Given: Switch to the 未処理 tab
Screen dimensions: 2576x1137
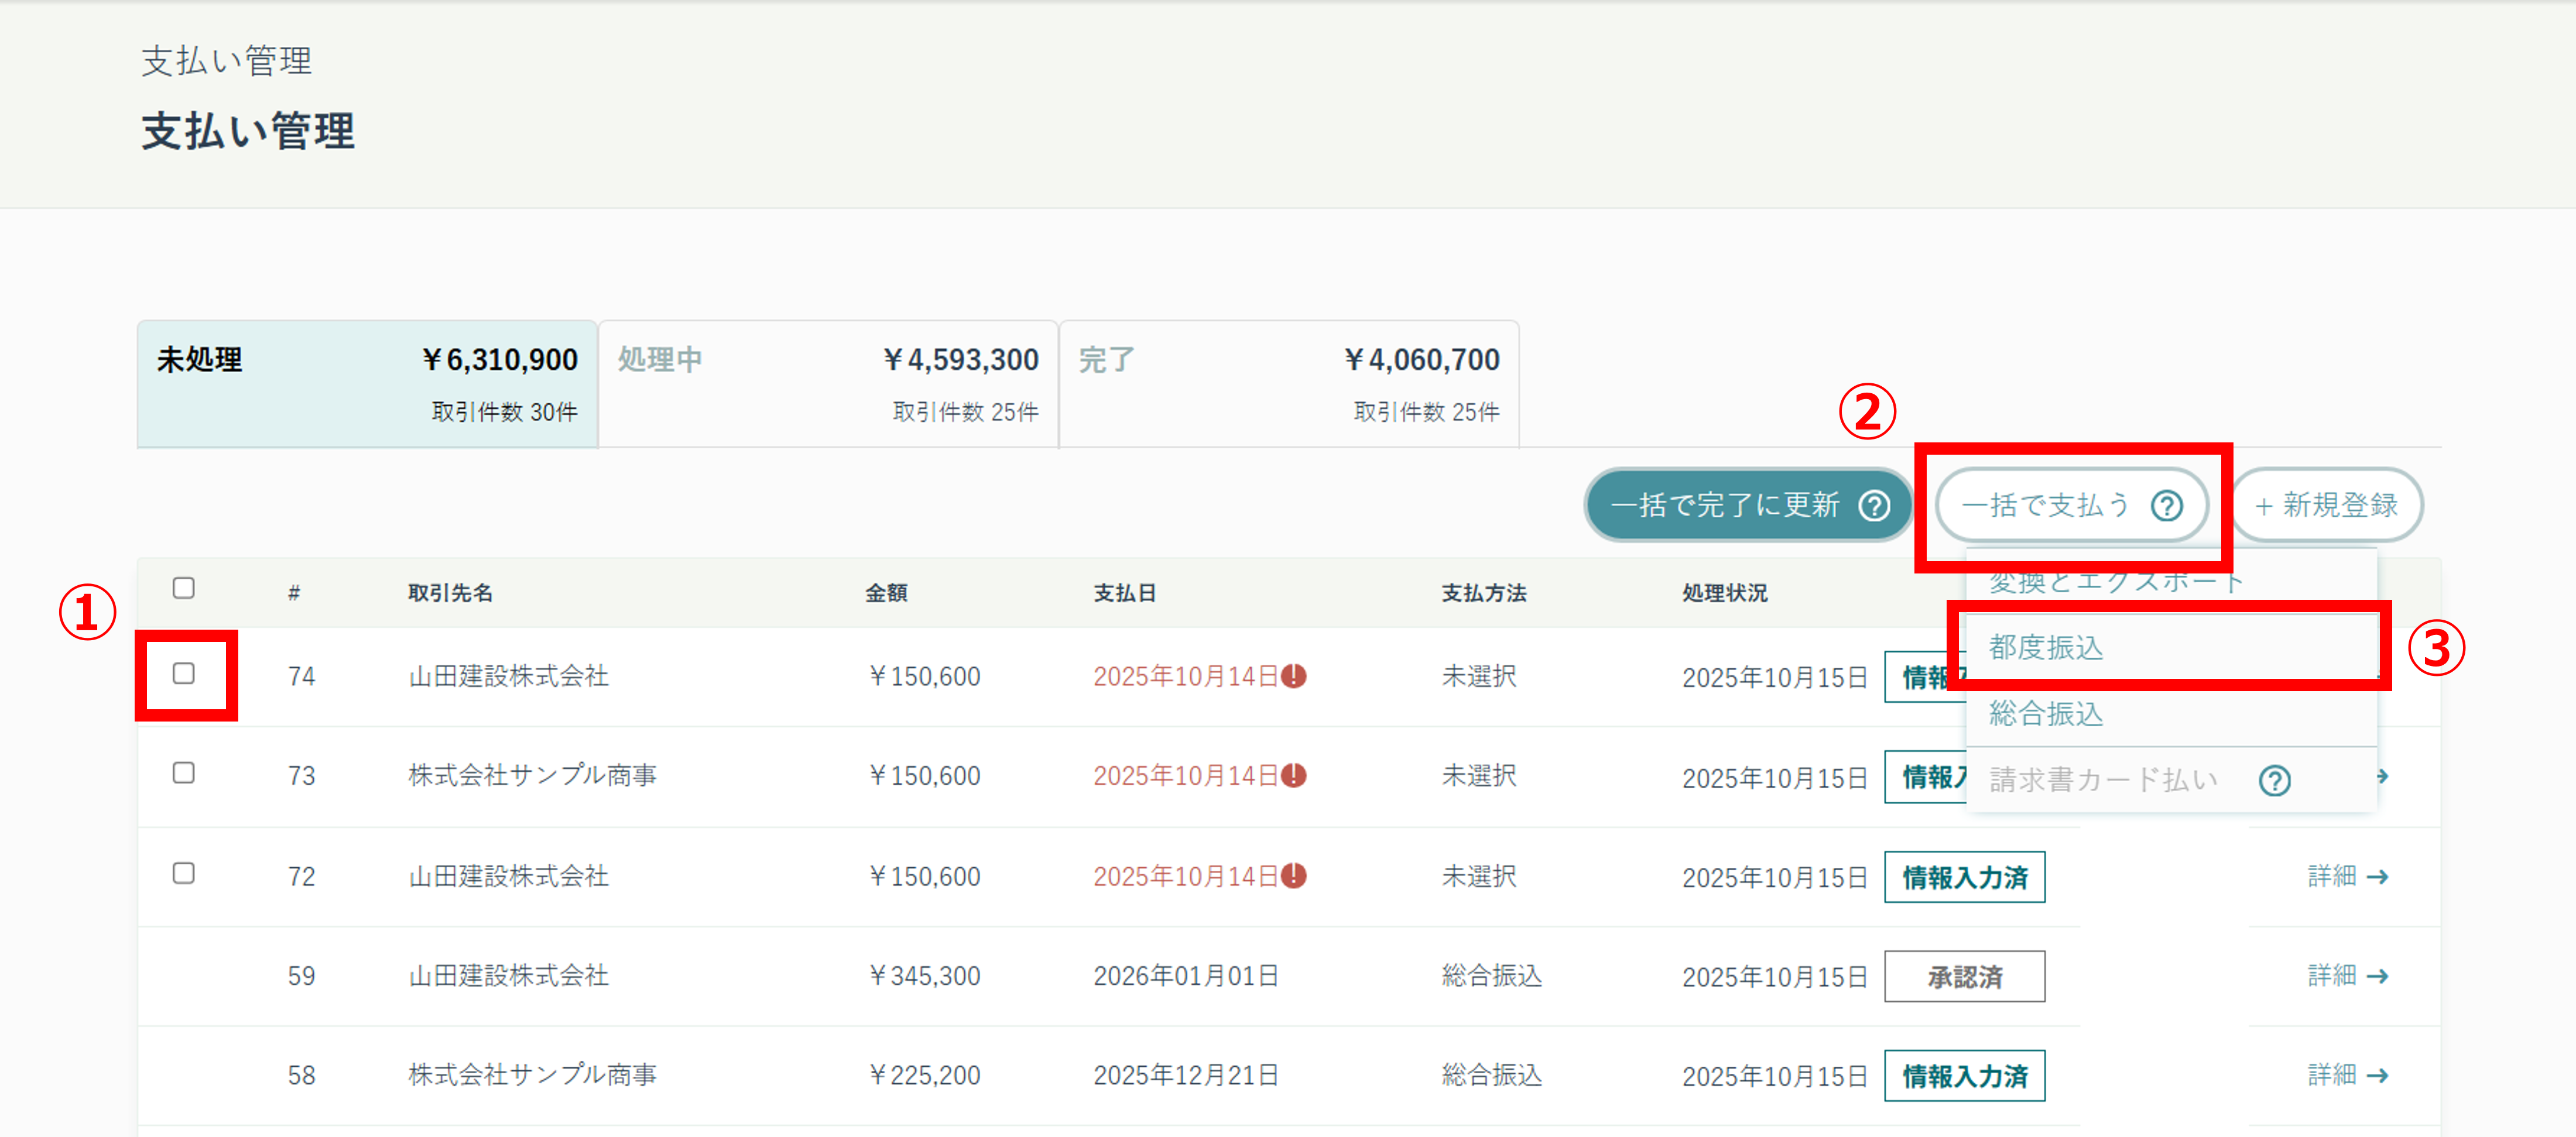Looking at the screenshot, I should point(367,384).
